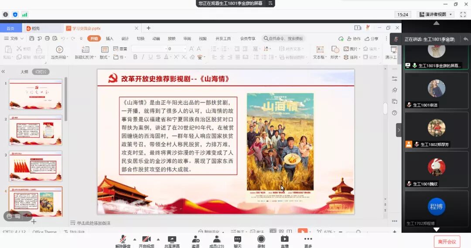Open the 成员(23) members list
The width and height of the screenshot is (471, 248).
pyautogui.click(x=216, y=240)
